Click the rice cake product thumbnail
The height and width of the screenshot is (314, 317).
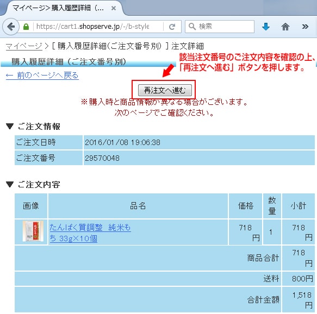pos(33,231)
